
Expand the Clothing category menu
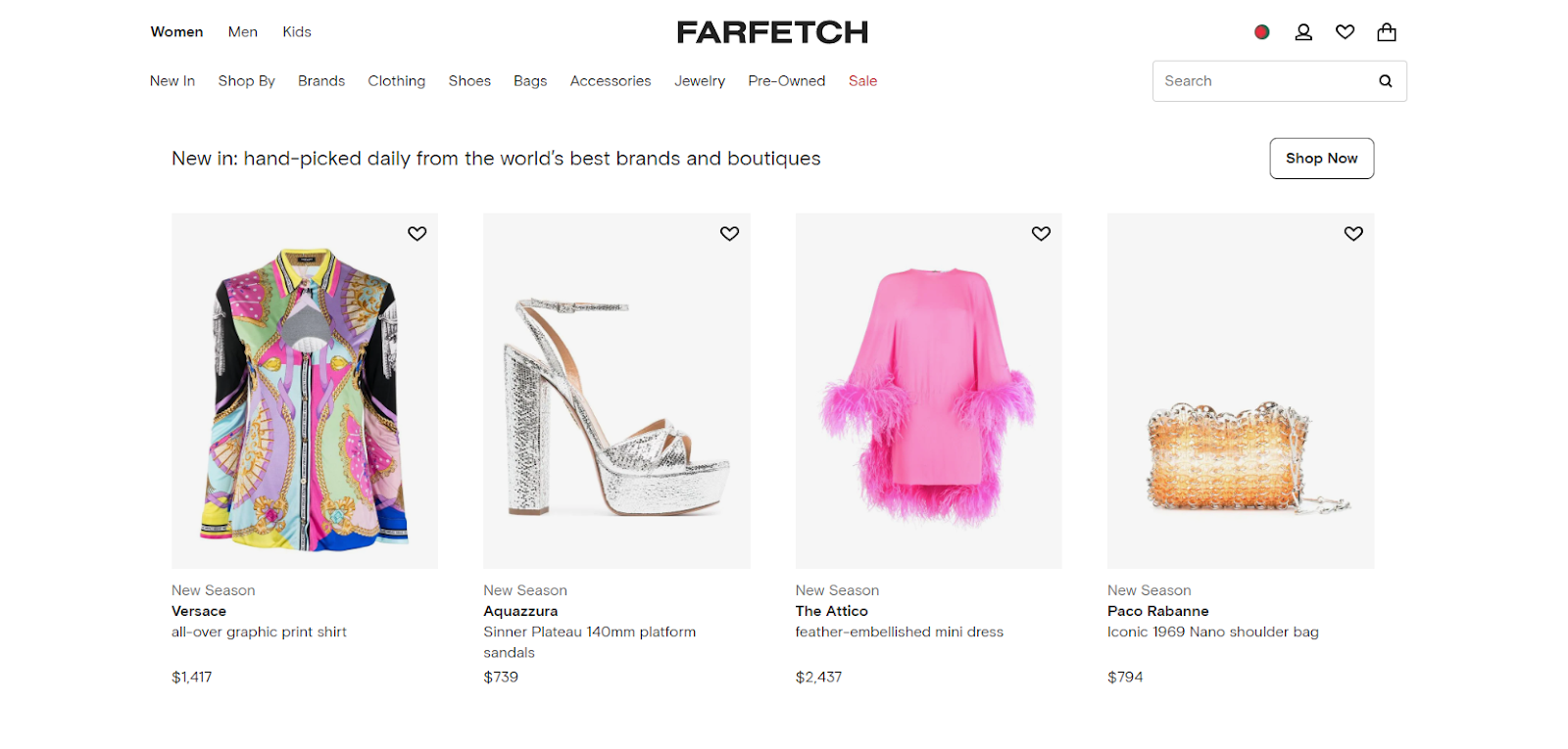pos(397,81)
